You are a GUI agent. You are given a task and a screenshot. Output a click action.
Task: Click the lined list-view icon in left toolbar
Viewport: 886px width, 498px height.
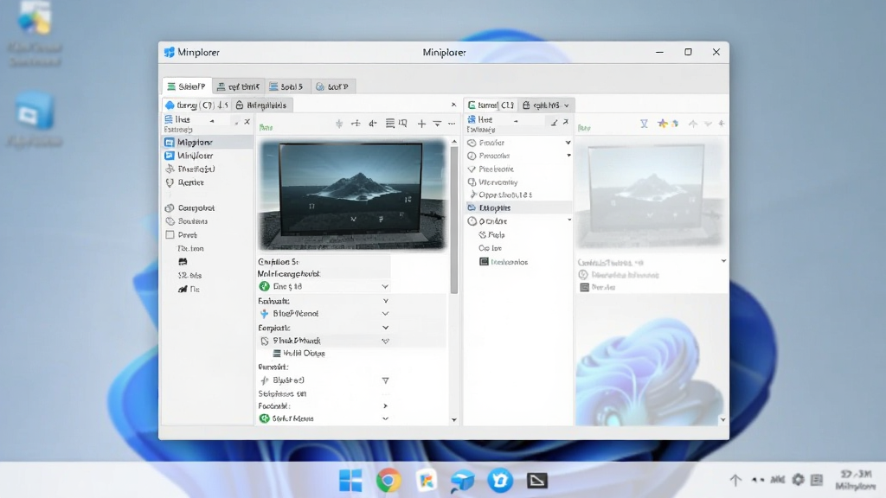390,123
